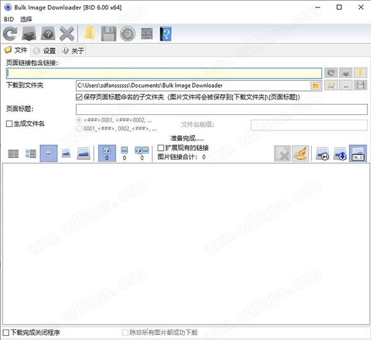Click the favorite folders star icon

(331, 85)
